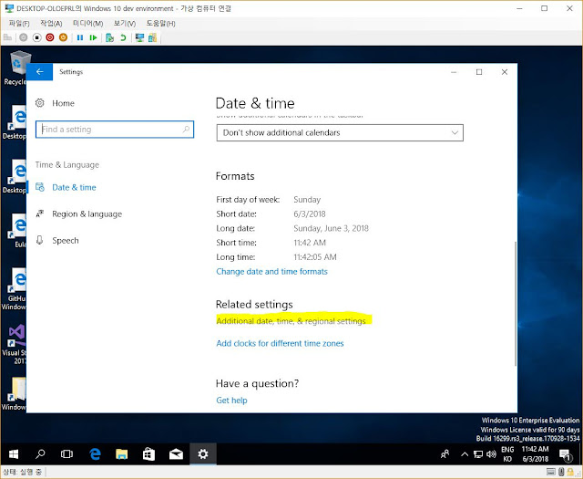Click the ENG KO language indicator
This screenshot has height=479, width=583.
(x=507, y=454)
